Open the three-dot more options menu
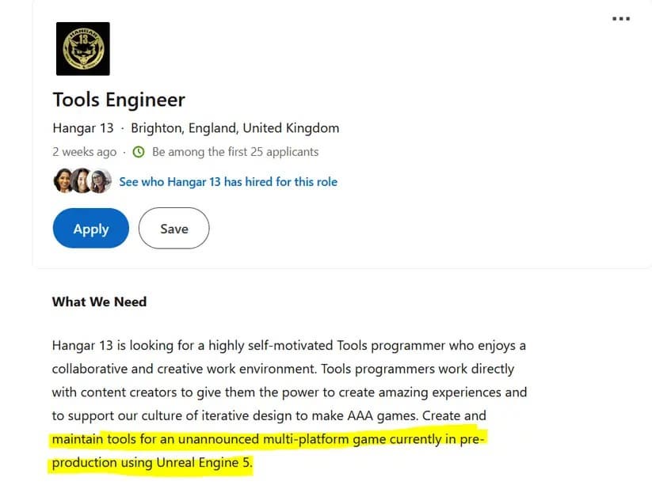The image size is (652, 489). [621, 19]
